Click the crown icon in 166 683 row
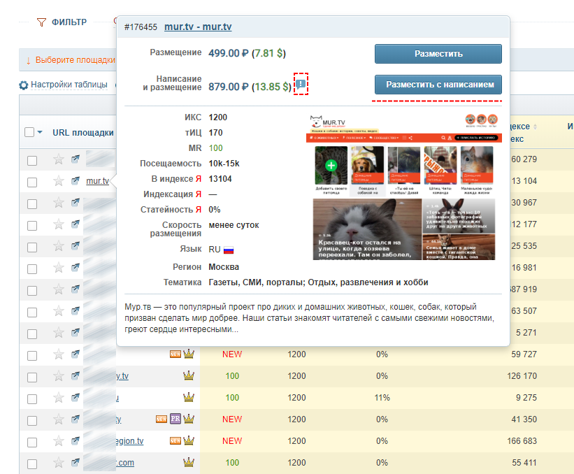Viewport: 574px width, 474px height. click(189, 440)
